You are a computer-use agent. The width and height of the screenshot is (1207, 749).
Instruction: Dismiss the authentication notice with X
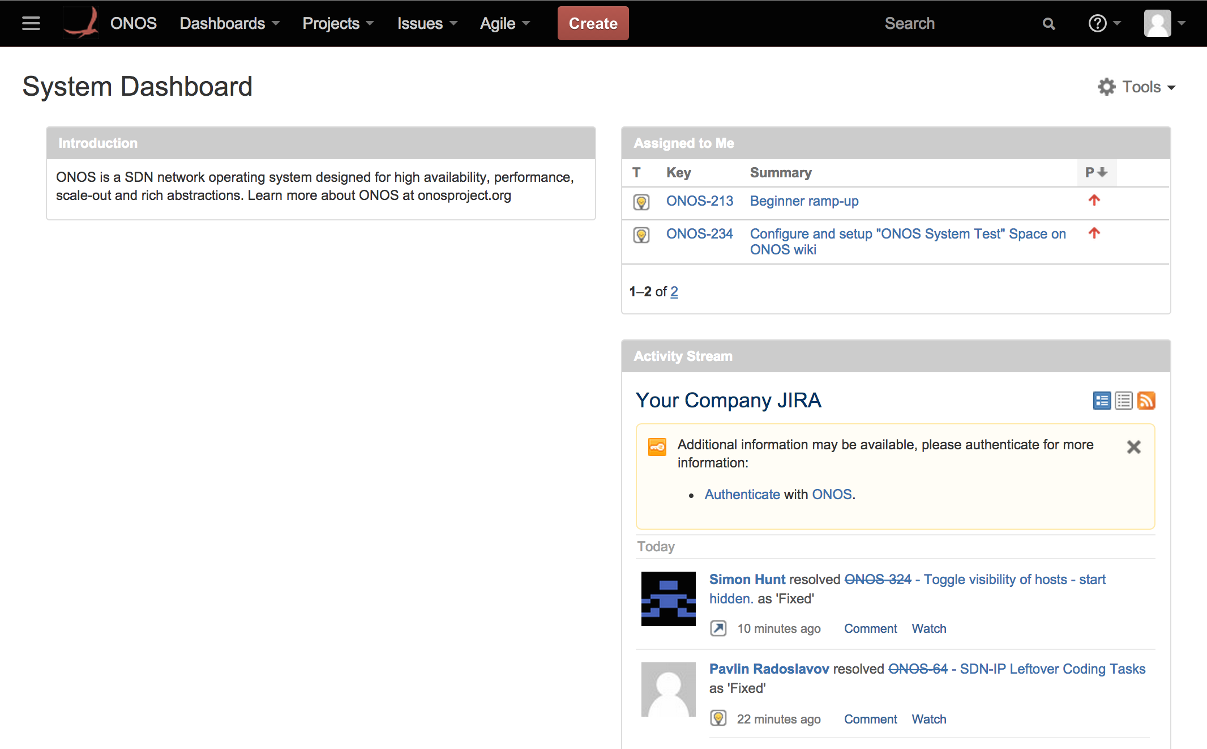point(1133,447)
